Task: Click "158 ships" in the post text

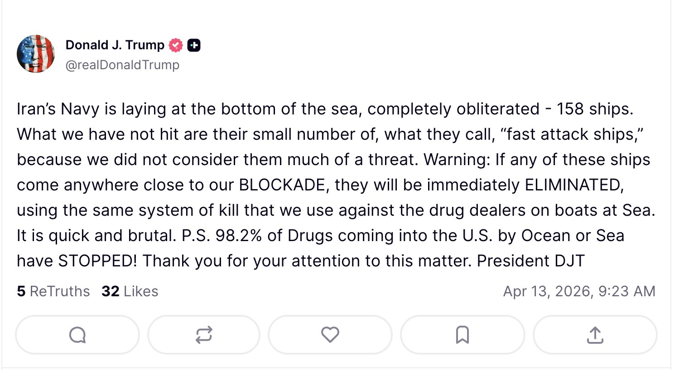Action: click(594, 109)
